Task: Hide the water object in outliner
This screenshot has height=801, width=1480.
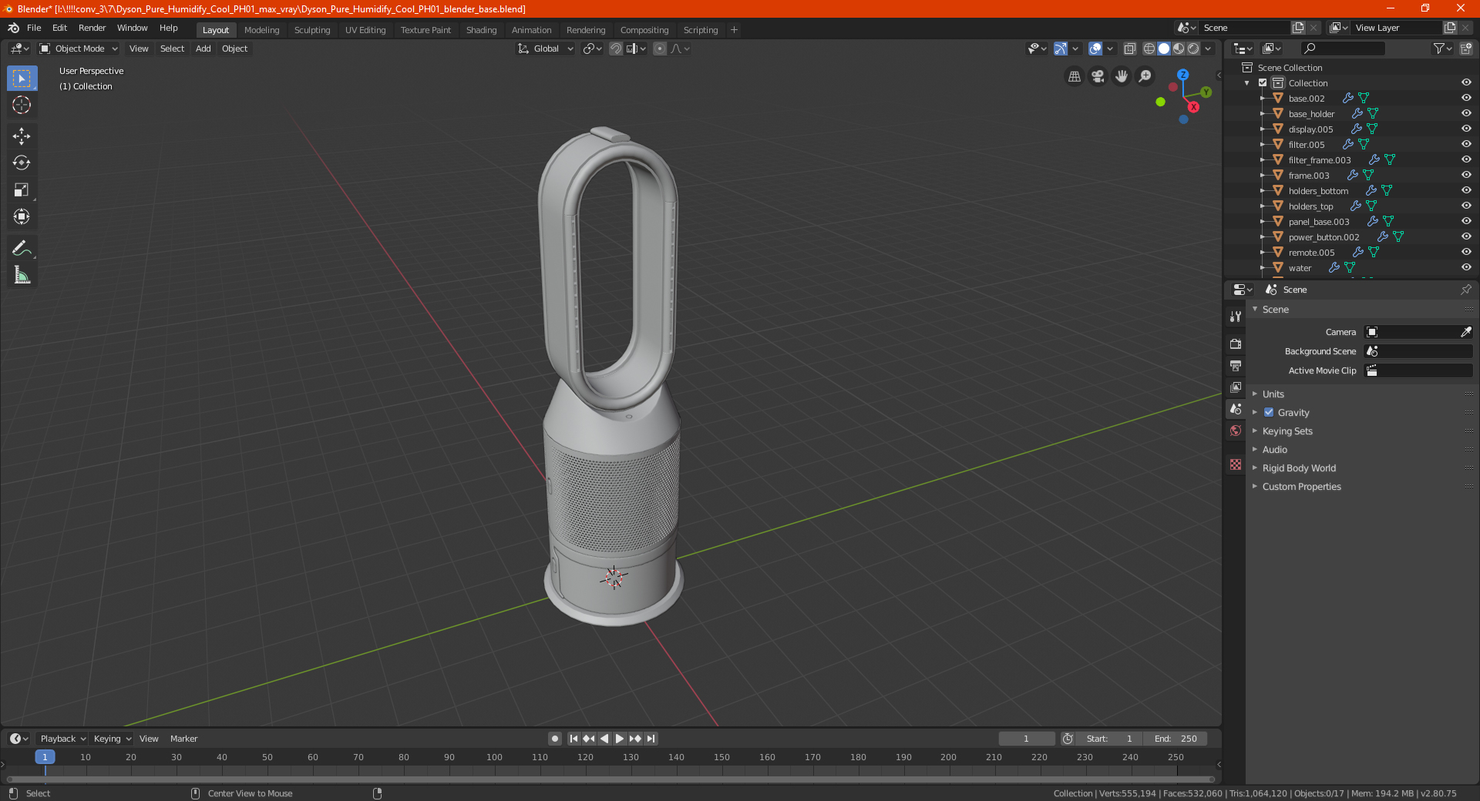Action: coord(1466,267)
